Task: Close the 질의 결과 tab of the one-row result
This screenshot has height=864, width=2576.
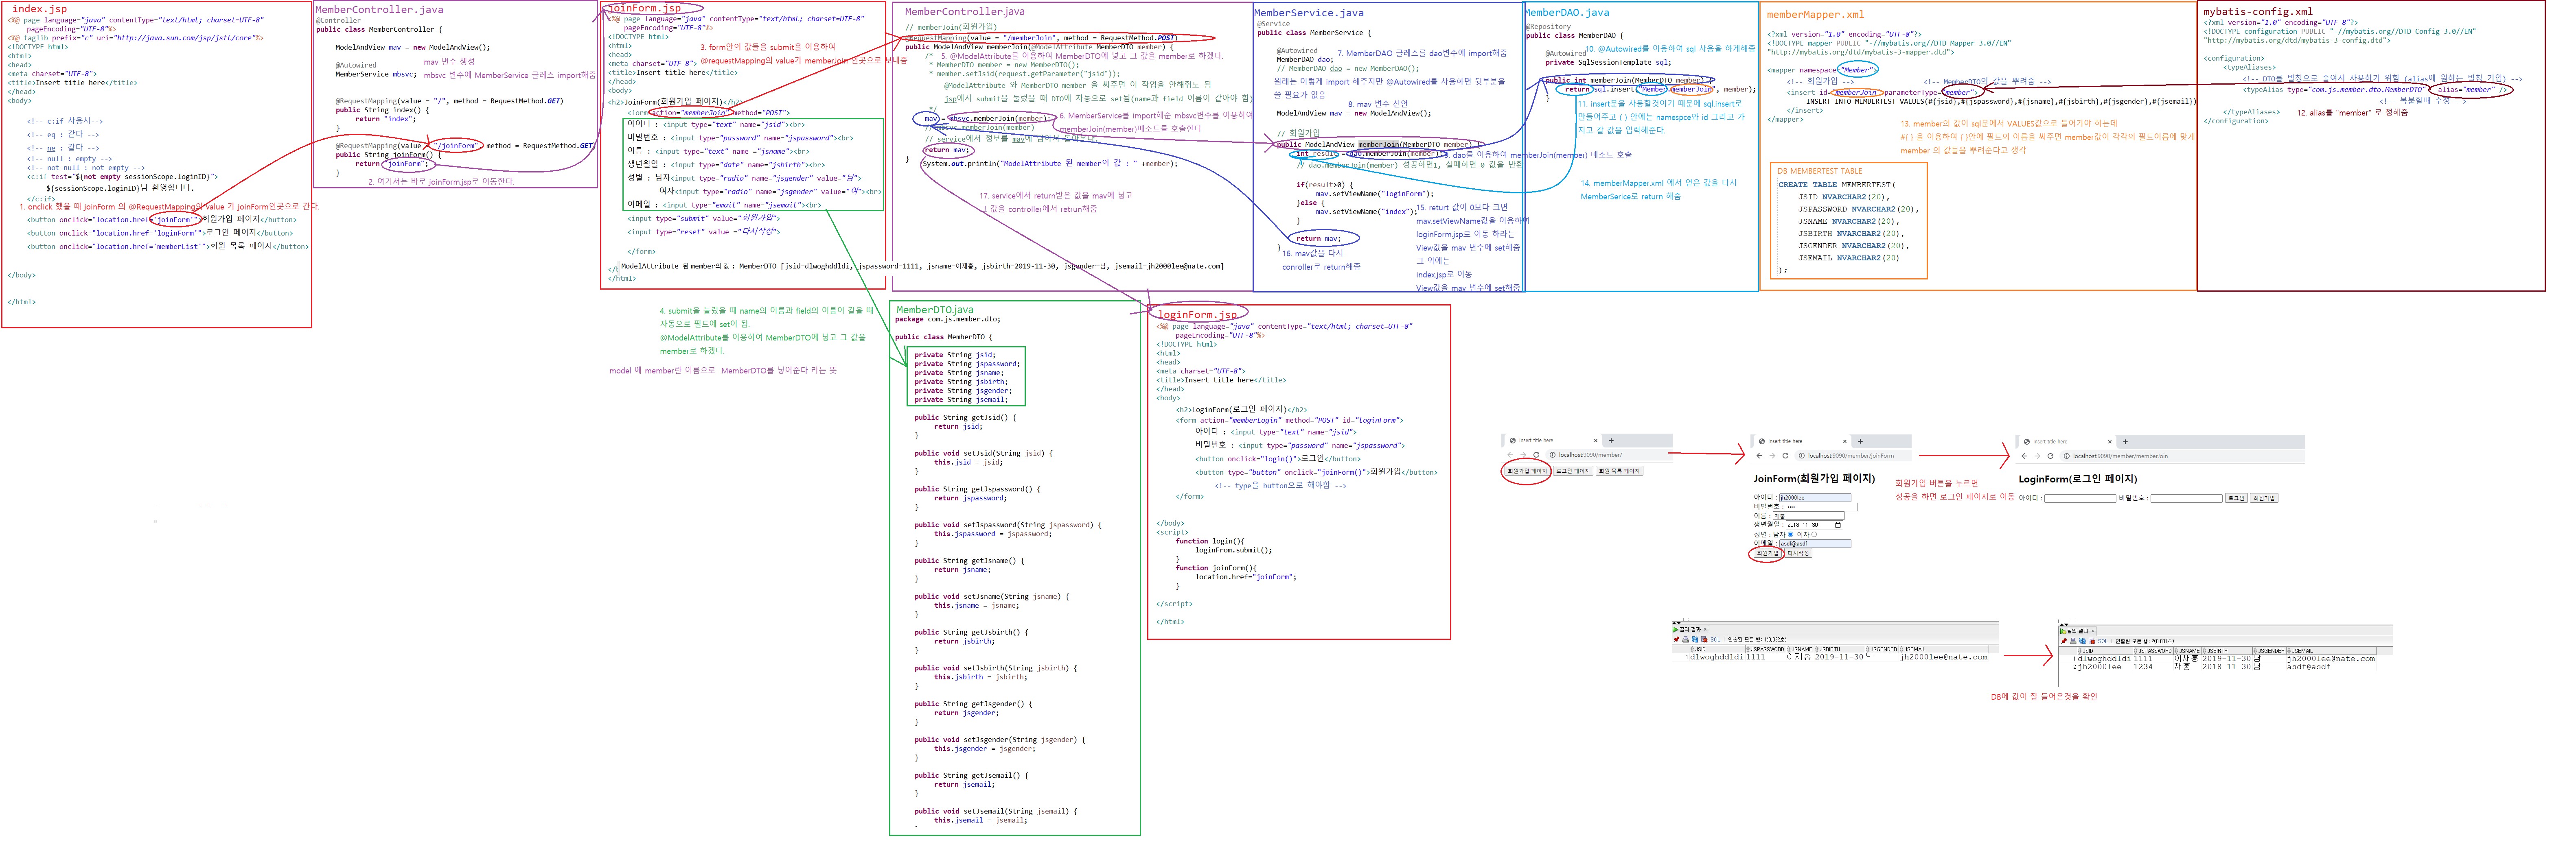Action: point(1705,629)
